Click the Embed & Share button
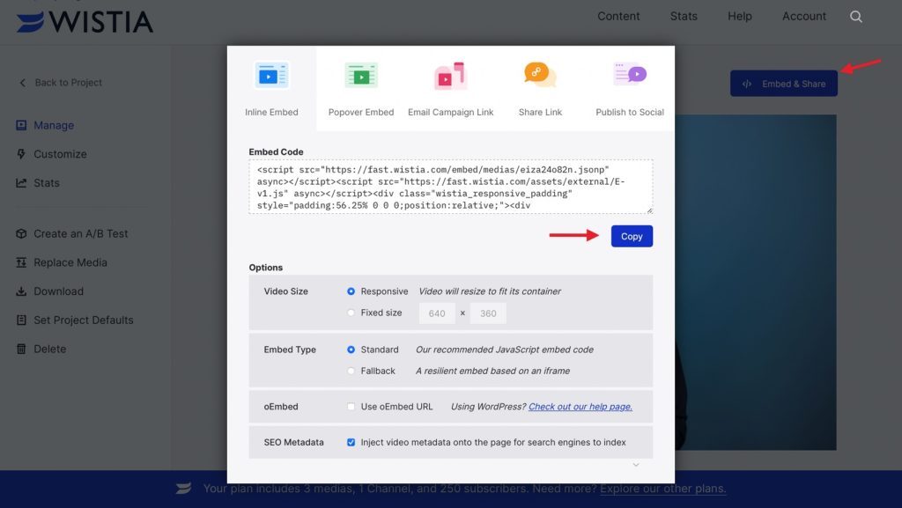 coord(783,84)
